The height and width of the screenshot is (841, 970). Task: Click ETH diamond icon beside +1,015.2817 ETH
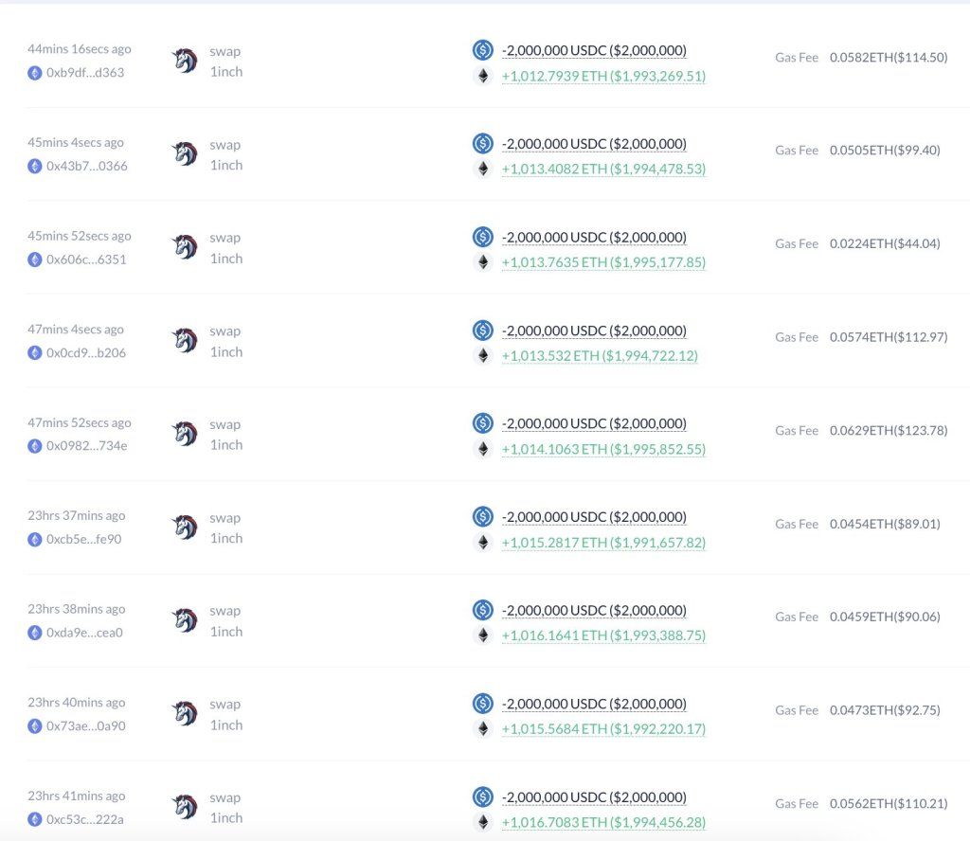pyautogui.click(x=483, y=543)
